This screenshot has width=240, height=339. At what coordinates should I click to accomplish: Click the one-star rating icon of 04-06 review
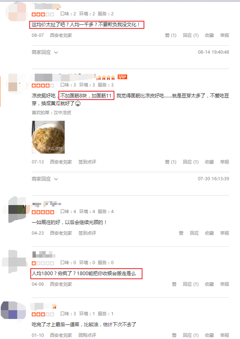point(43,263)
